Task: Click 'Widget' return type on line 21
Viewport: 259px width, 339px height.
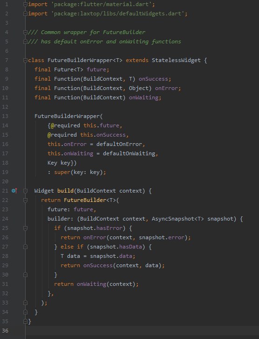Action: (x=44, y=191)
